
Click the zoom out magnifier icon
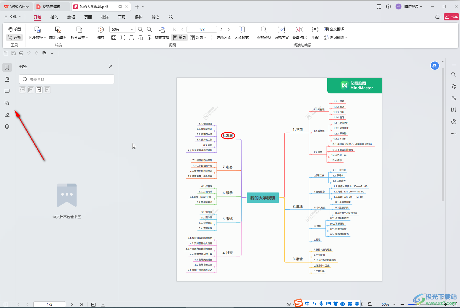140,29
